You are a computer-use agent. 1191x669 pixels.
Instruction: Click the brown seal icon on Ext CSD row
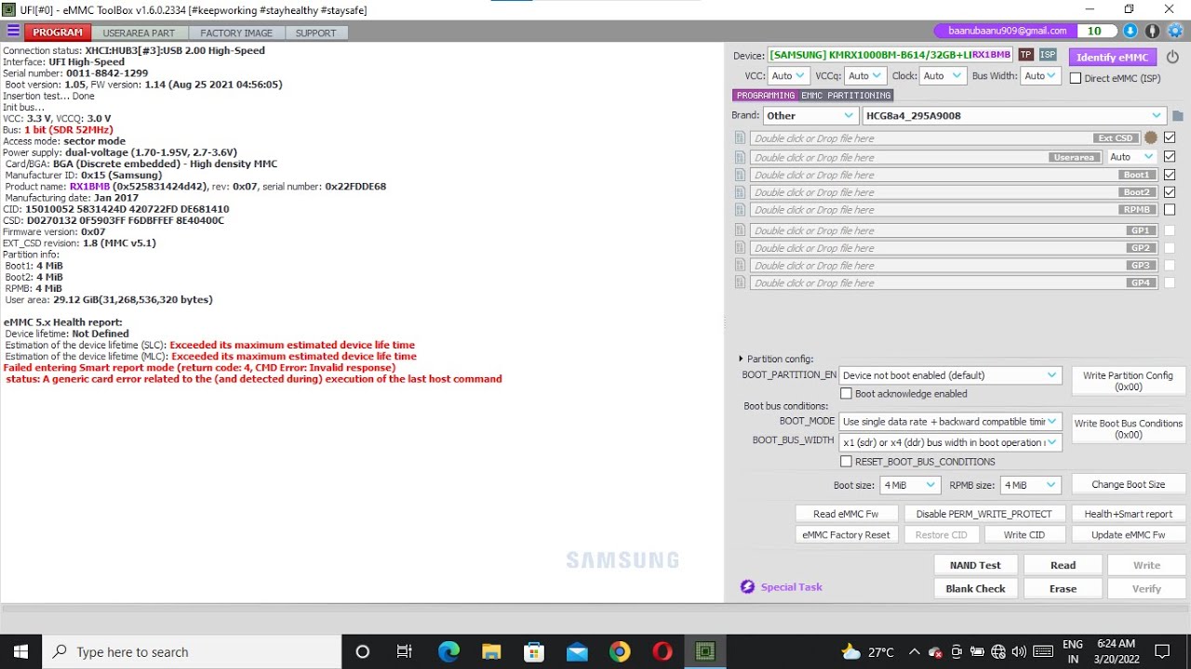click(1151, 138)
